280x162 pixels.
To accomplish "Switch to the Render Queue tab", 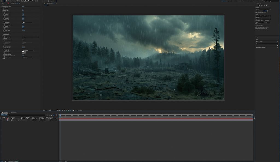I will 14,112.
